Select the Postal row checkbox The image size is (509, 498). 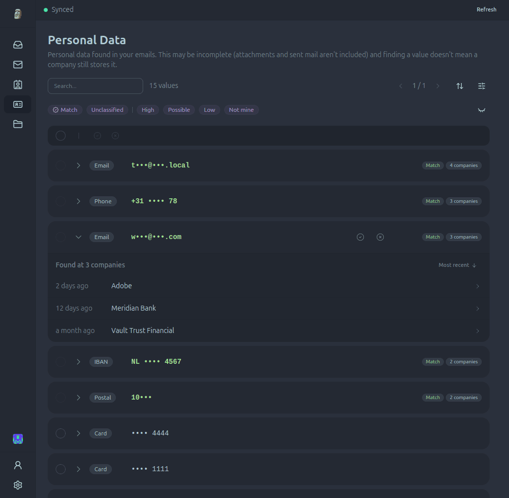tap(61, 398)
